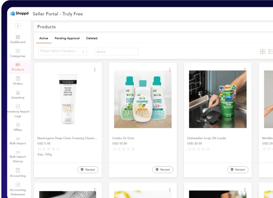Switch to the Deleted tab
This screenshot has height=198, width=273.
click(x=92, y=38)
